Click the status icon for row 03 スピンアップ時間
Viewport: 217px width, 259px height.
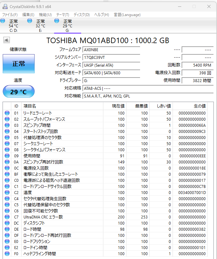(x=7, y=125)
